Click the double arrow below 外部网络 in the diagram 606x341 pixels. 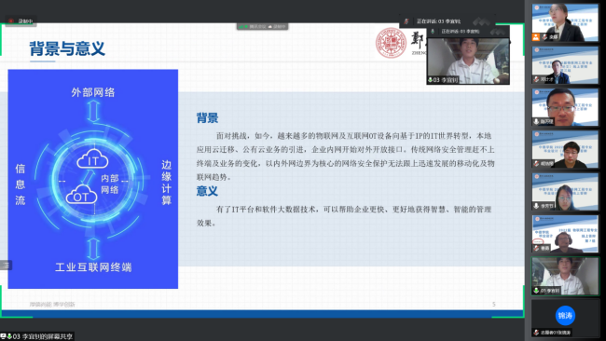[93, 111]
